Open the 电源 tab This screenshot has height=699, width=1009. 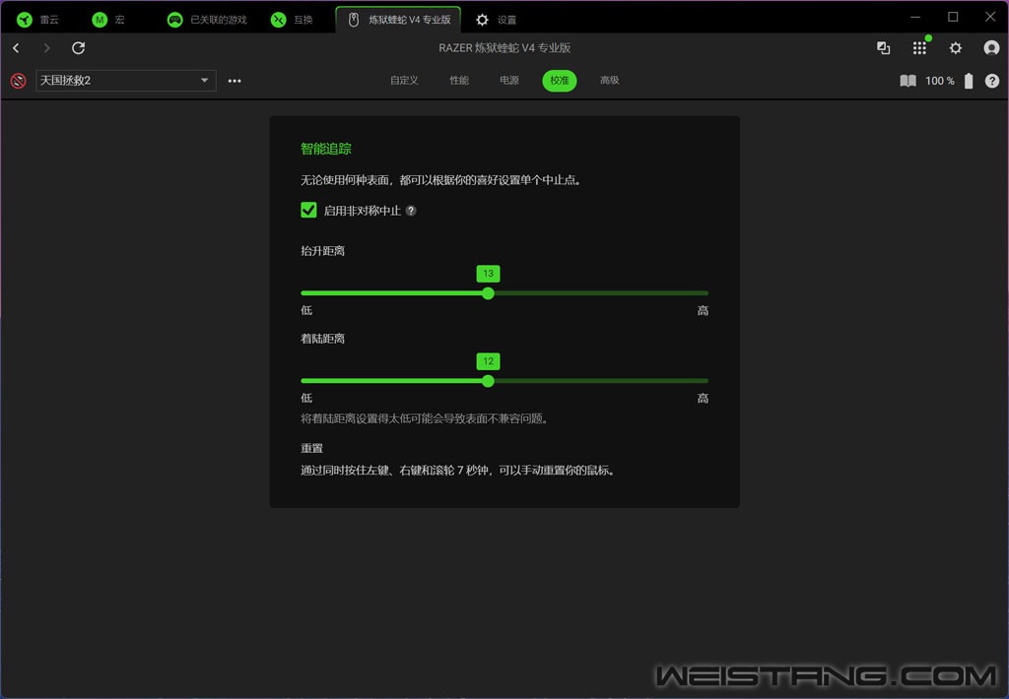click(x=509, y=81)
